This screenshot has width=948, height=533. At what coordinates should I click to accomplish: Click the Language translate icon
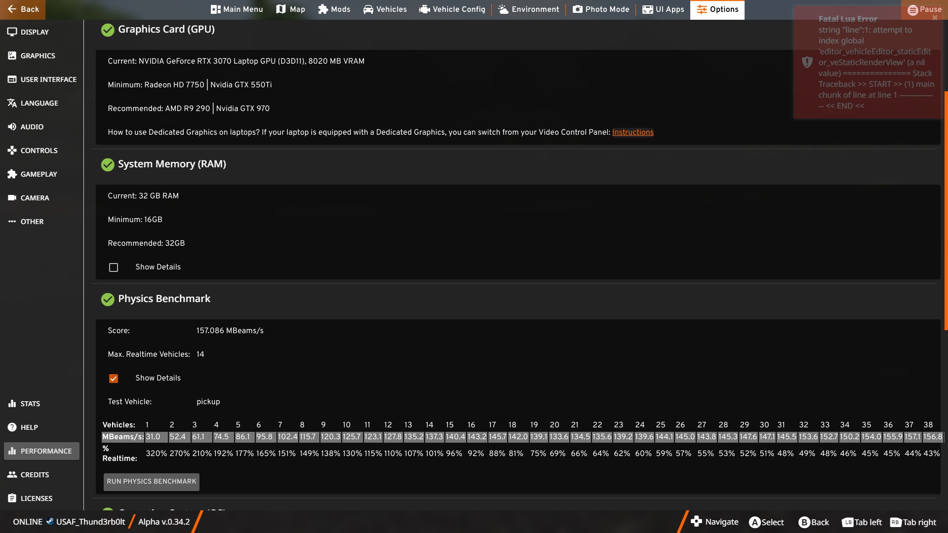click(x=12, y=103)
